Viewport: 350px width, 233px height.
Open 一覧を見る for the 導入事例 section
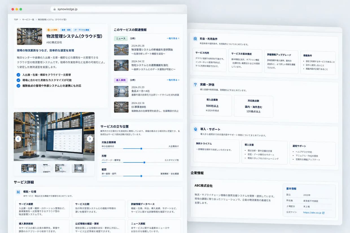click(173, 80)
